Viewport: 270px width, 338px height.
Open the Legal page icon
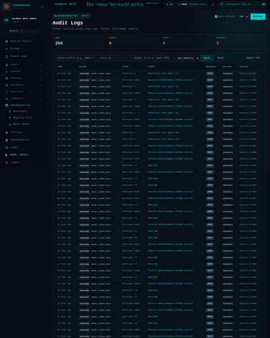[7, 148]
